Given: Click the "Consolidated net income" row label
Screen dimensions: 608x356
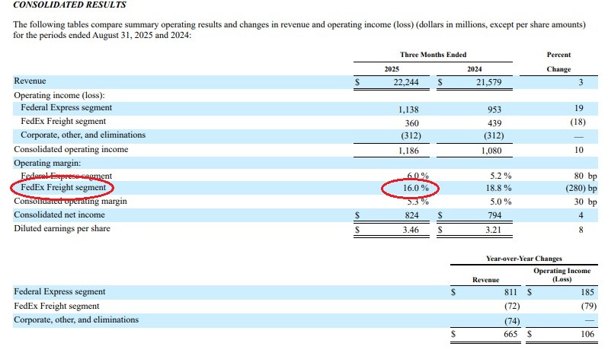Looking at the screenshot, I should 59,215.
